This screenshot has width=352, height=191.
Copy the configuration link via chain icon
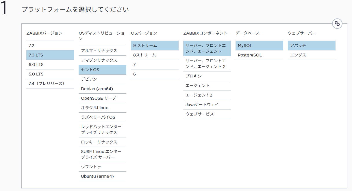coord(337,24)
